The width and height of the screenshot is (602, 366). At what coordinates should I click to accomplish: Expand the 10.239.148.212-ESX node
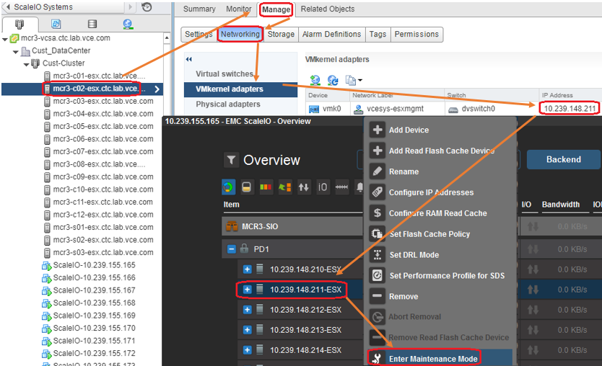coord(248,310)
